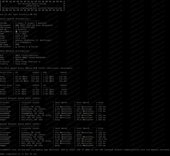This screenshot has height=156, width=170.
Task: Click the VM Type value KVM
Action: point(17,44)
